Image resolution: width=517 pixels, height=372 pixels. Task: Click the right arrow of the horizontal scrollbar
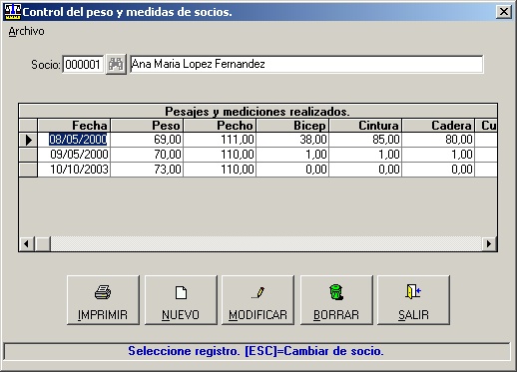click(489, 243)
